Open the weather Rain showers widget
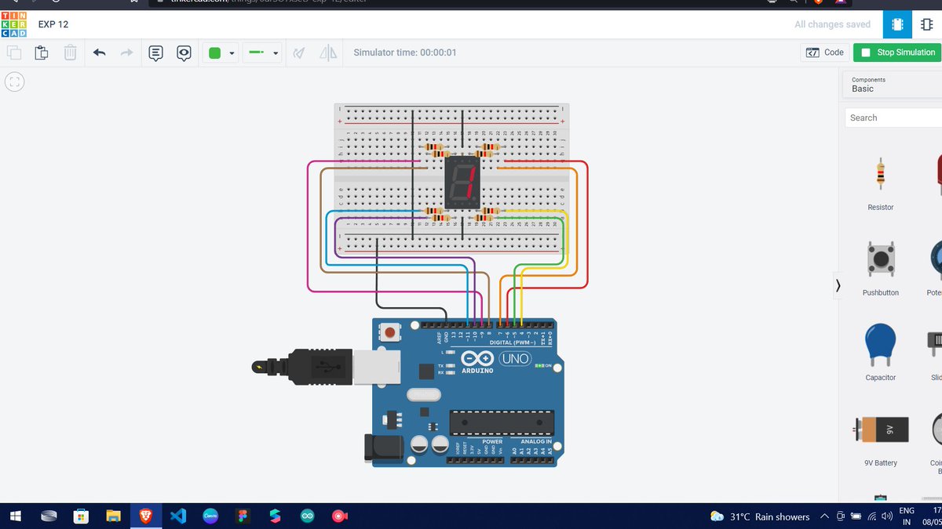Viewport: 942px width, 529px height. pyautogui.click(x=760, y=516)
